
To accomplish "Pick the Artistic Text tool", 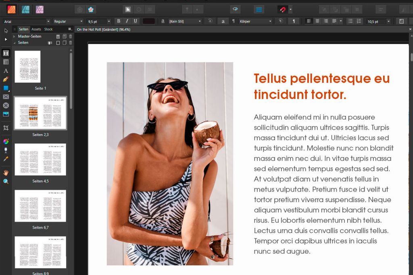I will (x=6, y=70).
